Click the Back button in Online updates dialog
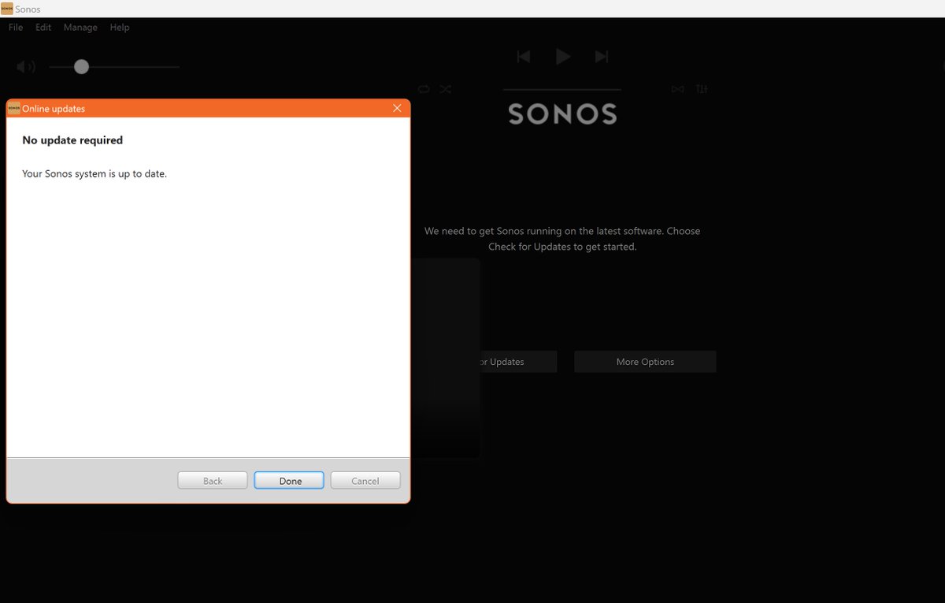 213,481
